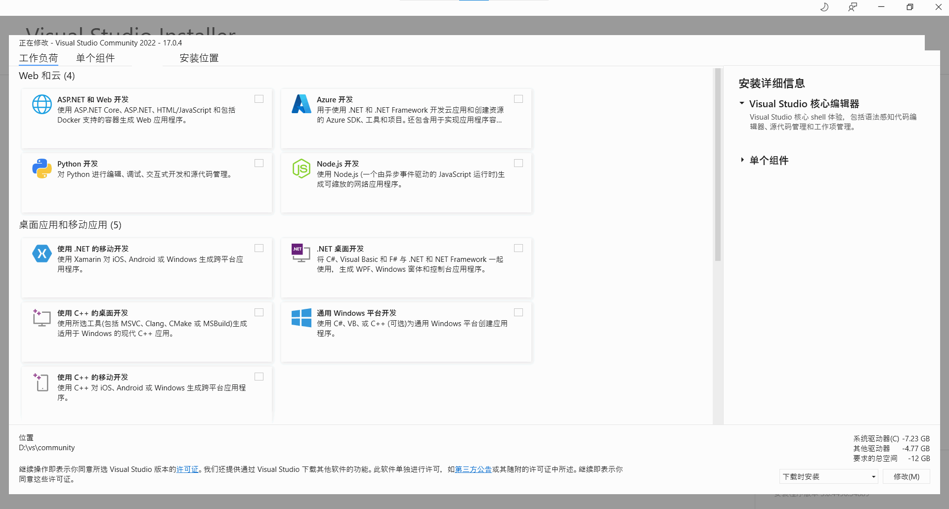Expand the 单个组件 section in details
Viewport: 949px width, 509px height.
[x=742, y=160]
